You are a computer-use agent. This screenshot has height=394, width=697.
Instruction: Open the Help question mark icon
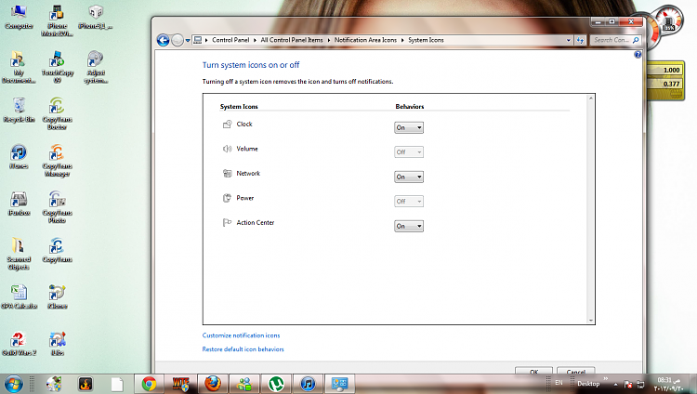click(638, 55)
